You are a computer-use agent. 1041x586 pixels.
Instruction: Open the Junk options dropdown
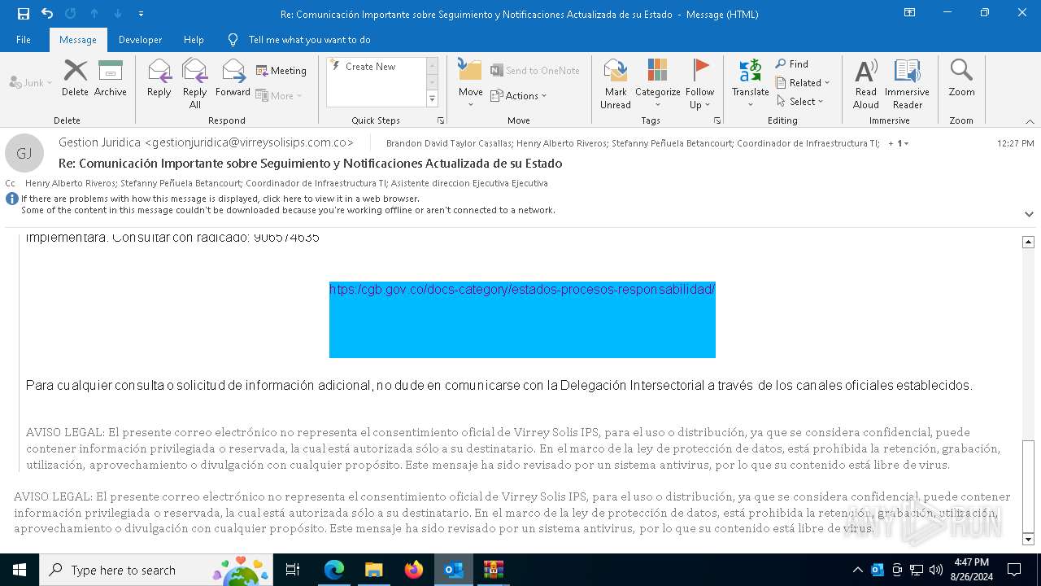click(x=31, y=83)
